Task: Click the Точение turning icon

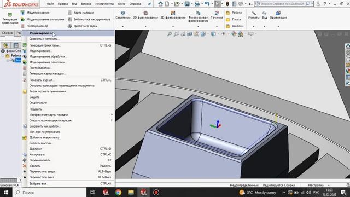Action: tap(217, 13)
